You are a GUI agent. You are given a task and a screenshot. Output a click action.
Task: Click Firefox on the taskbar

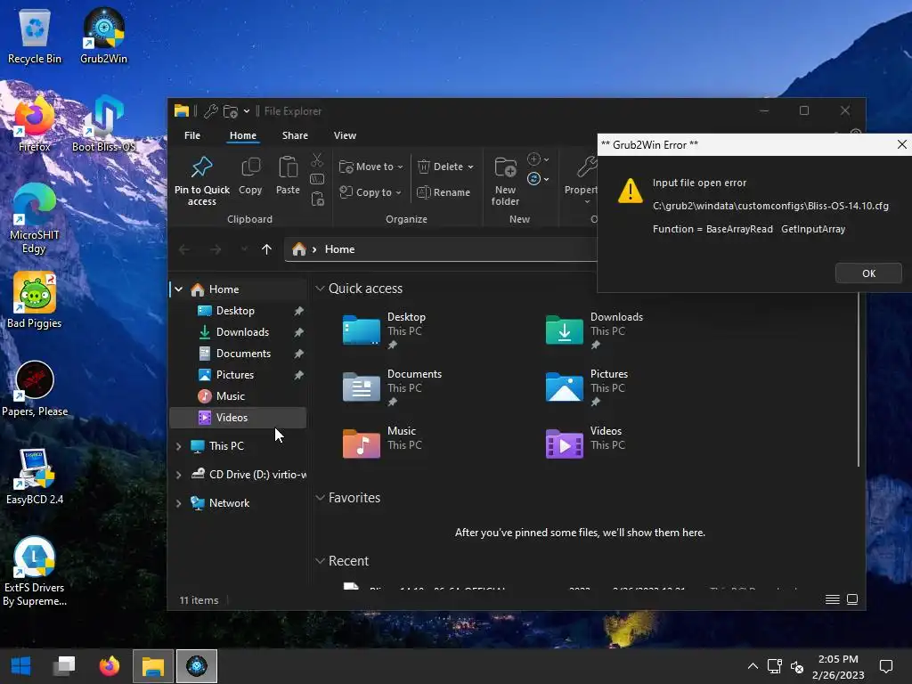(x=110, y=666)
